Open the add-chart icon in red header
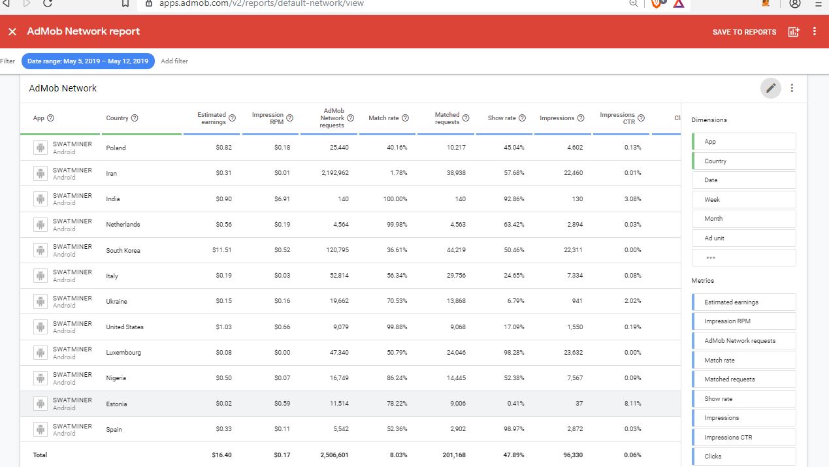The image size is (829, 467). click(x=794, y=31)
